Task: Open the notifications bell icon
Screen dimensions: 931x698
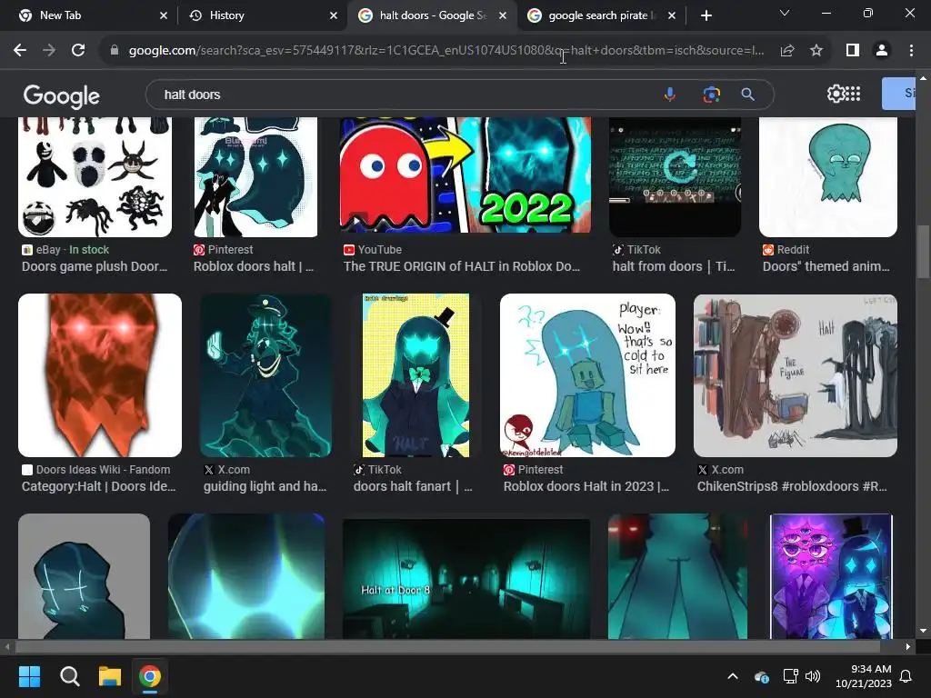Action: 906,676
